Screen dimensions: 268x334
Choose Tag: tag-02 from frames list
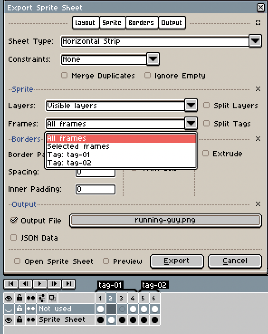[121, 163]
